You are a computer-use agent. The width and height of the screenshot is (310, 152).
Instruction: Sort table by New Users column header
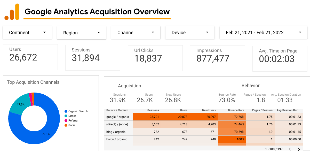coord(209,110)
